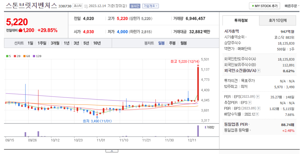The width and height of the screenshot is (301, 154).
Task: Click the 거래량 legend on the volume chart
Action: (x=209, y=127)
